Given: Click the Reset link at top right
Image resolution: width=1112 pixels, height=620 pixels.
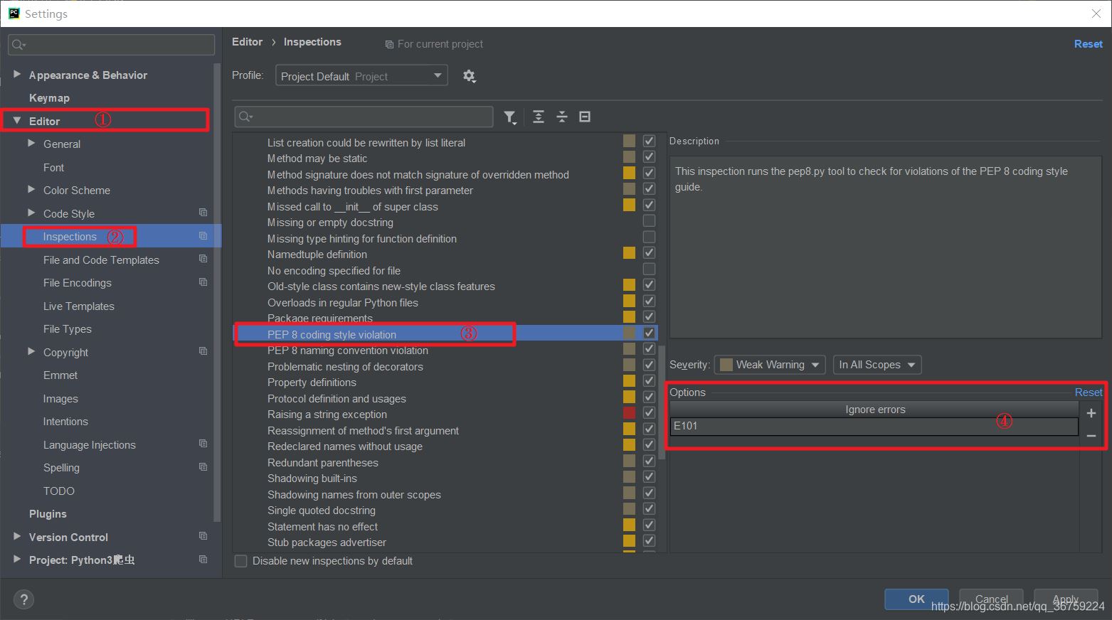Looking at the screenshot, I should (x=1088, y=44).
